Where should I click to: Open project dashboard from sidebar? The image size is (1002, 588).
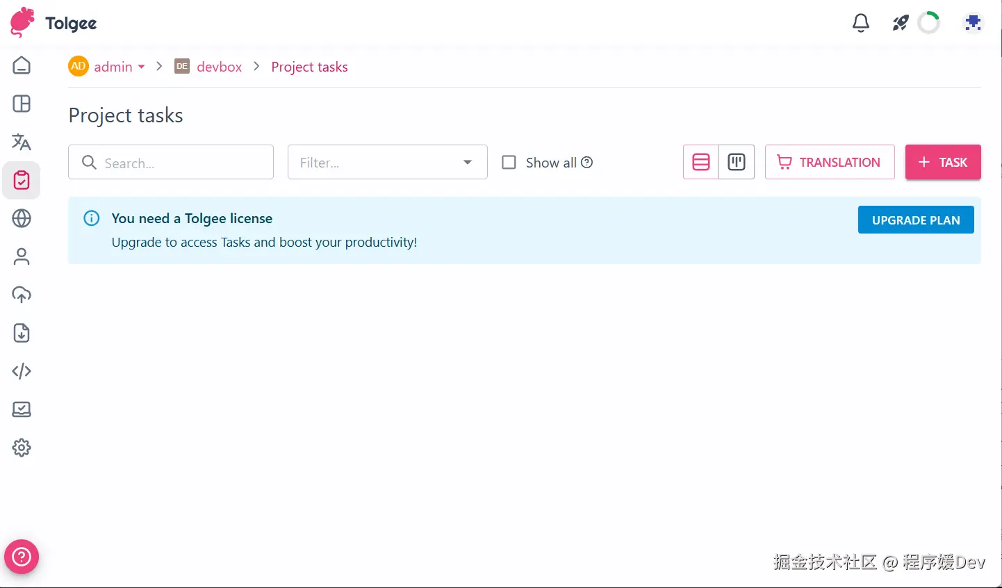pos(22,104)
